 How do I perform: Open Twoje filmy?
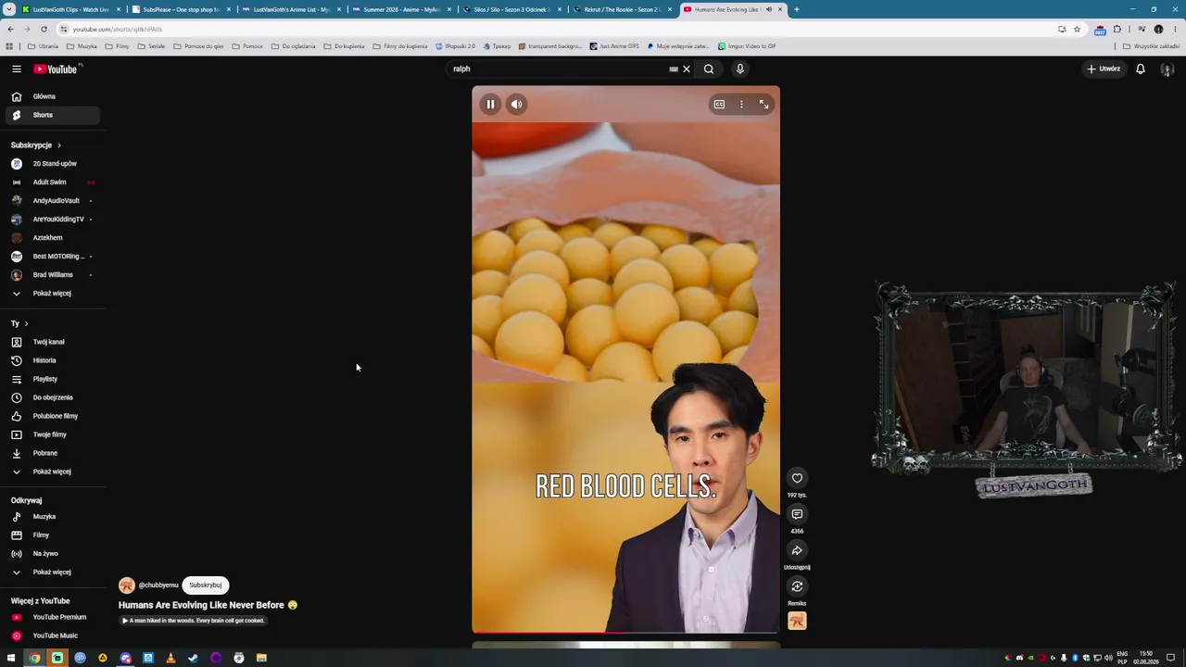(x=52, y=434)
